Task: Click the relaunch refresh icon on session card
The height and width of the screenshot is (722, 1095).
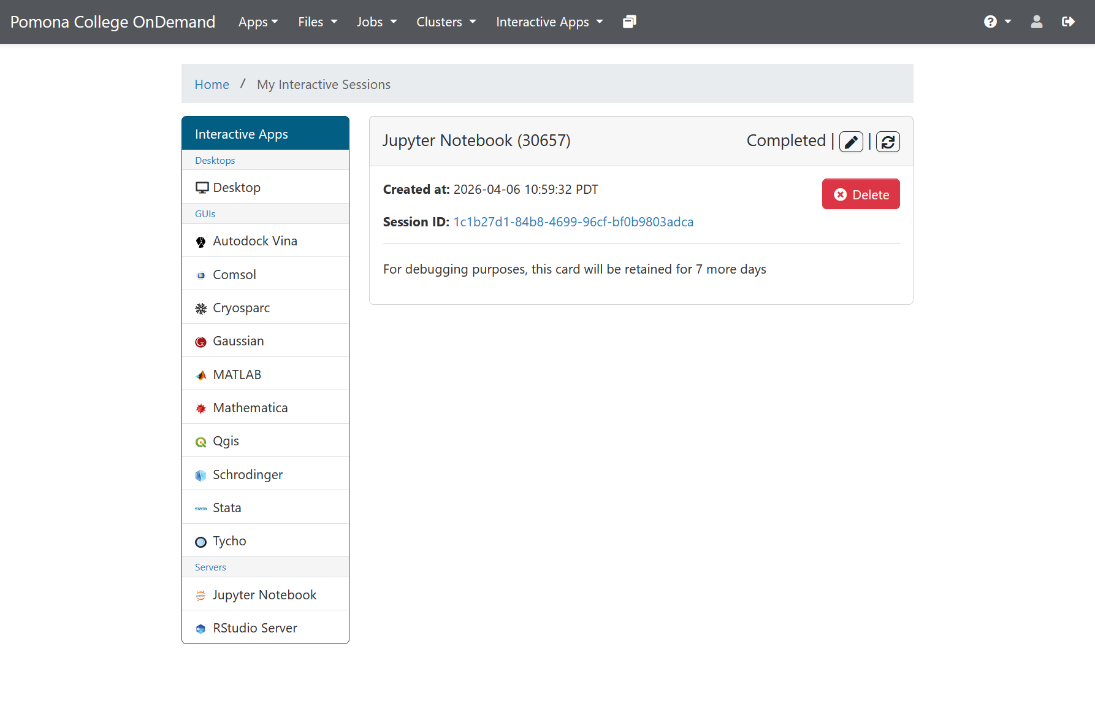Action: [x=888, y=142]
